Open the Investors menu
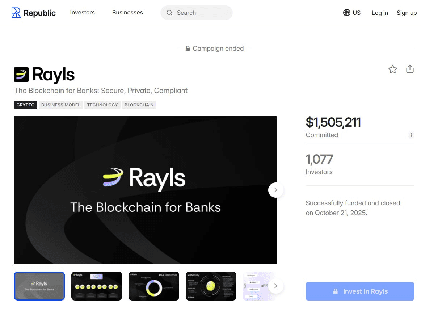The height and width of the screenshot is (311, 421). tap(82, 13)
